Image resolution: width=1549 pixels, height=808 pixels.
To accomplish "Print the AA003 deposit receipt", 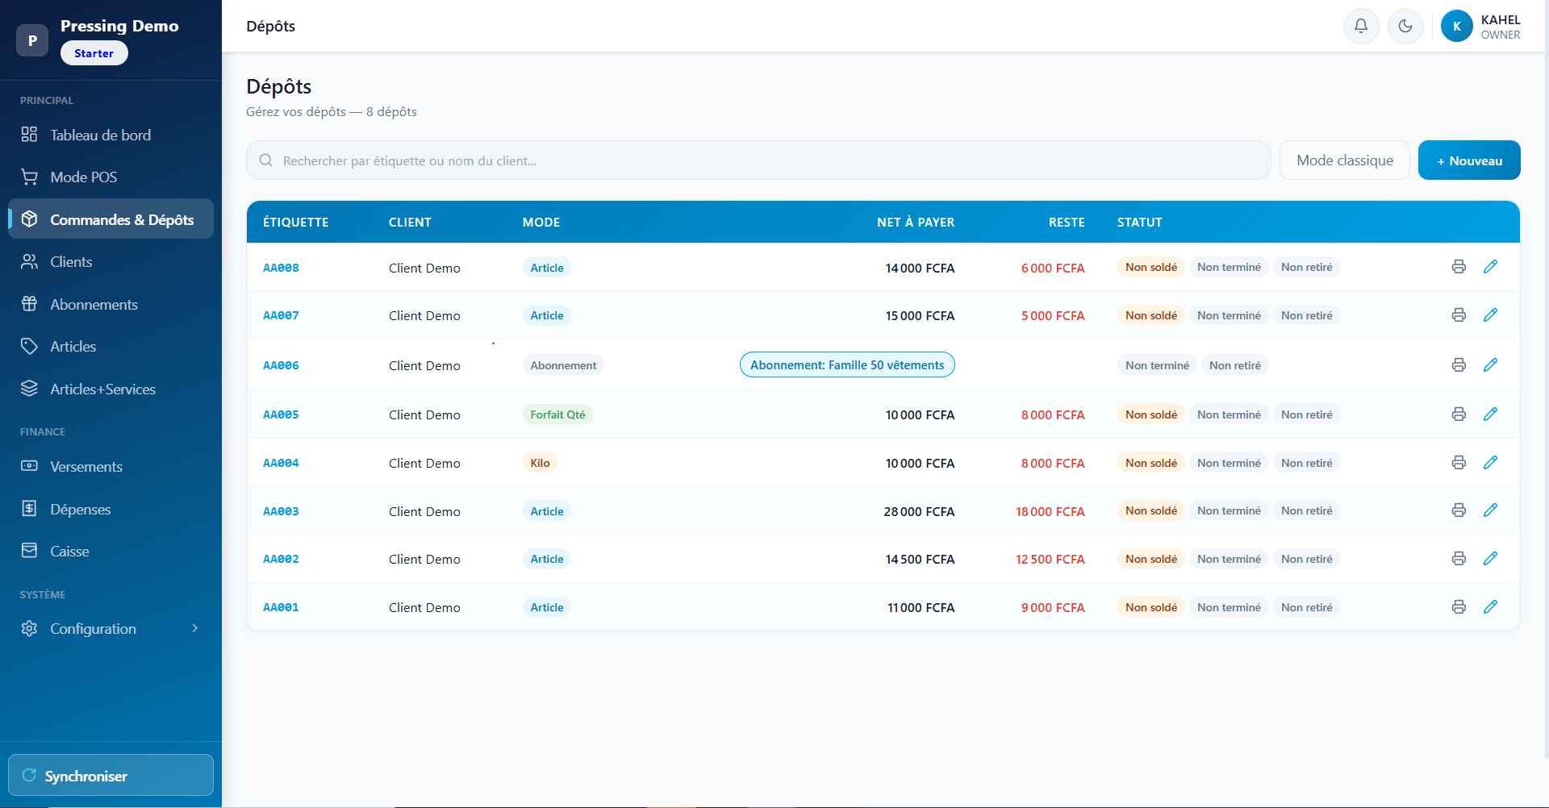I will (x=1459, y=510).
